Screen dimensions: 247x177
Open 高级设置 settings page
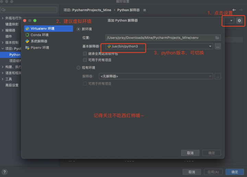(12, 85)
